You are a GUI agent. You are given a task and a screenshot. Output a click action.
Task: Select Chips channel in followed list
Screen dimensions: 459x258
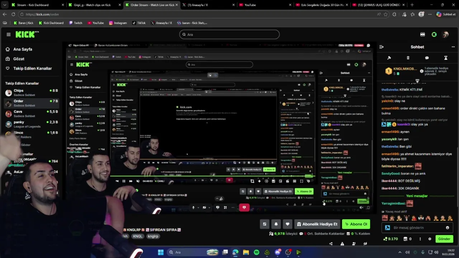pyautogui.click(x=32, y=93)
